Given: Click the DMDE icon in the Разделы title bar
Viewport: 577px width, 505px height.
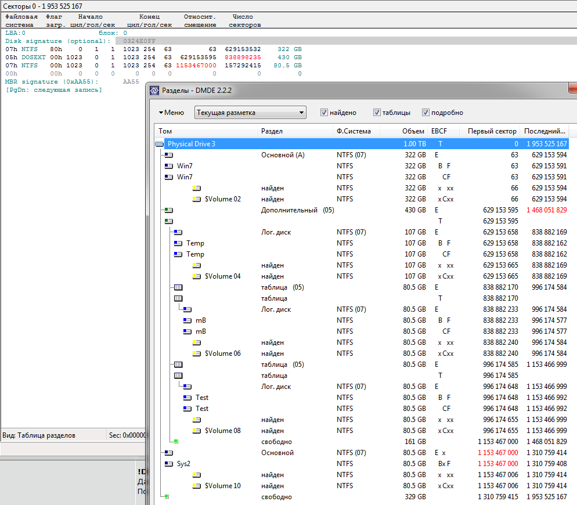Looking at the screenshot, I should point(154,91).
